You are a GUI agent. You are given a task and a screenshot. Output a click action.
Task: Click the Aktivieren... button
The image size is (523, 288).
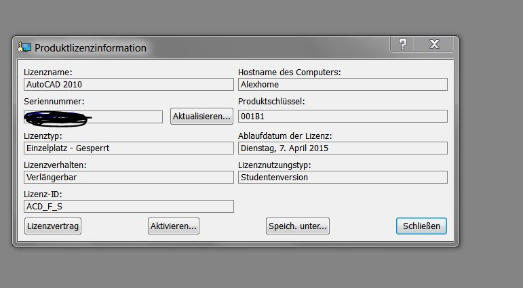tap(174, 226)
